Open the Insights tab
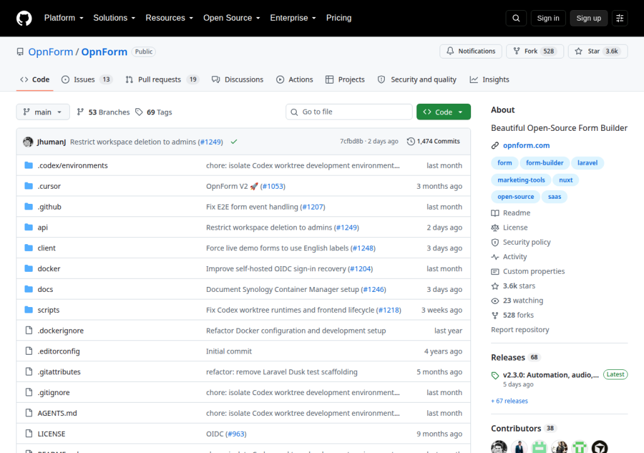 (x=489, y=79)
